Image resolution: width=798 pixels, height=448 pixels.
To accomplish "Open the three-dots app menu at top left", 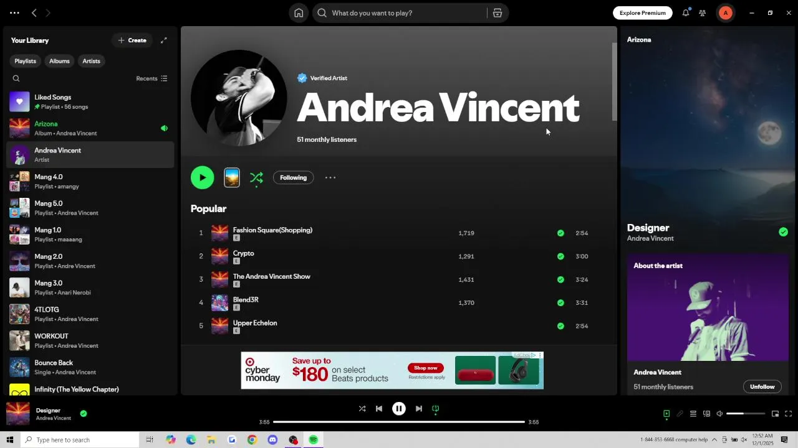I will [14, 12].
